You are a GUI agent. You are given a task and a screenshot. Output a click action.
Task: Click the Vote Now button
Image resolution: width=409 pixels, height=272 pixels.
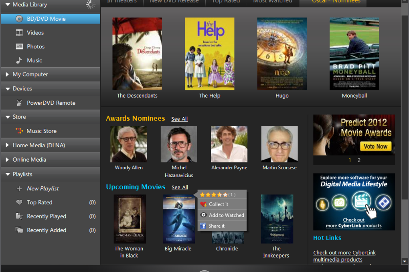pyautogui.click(x=375, y=146)
